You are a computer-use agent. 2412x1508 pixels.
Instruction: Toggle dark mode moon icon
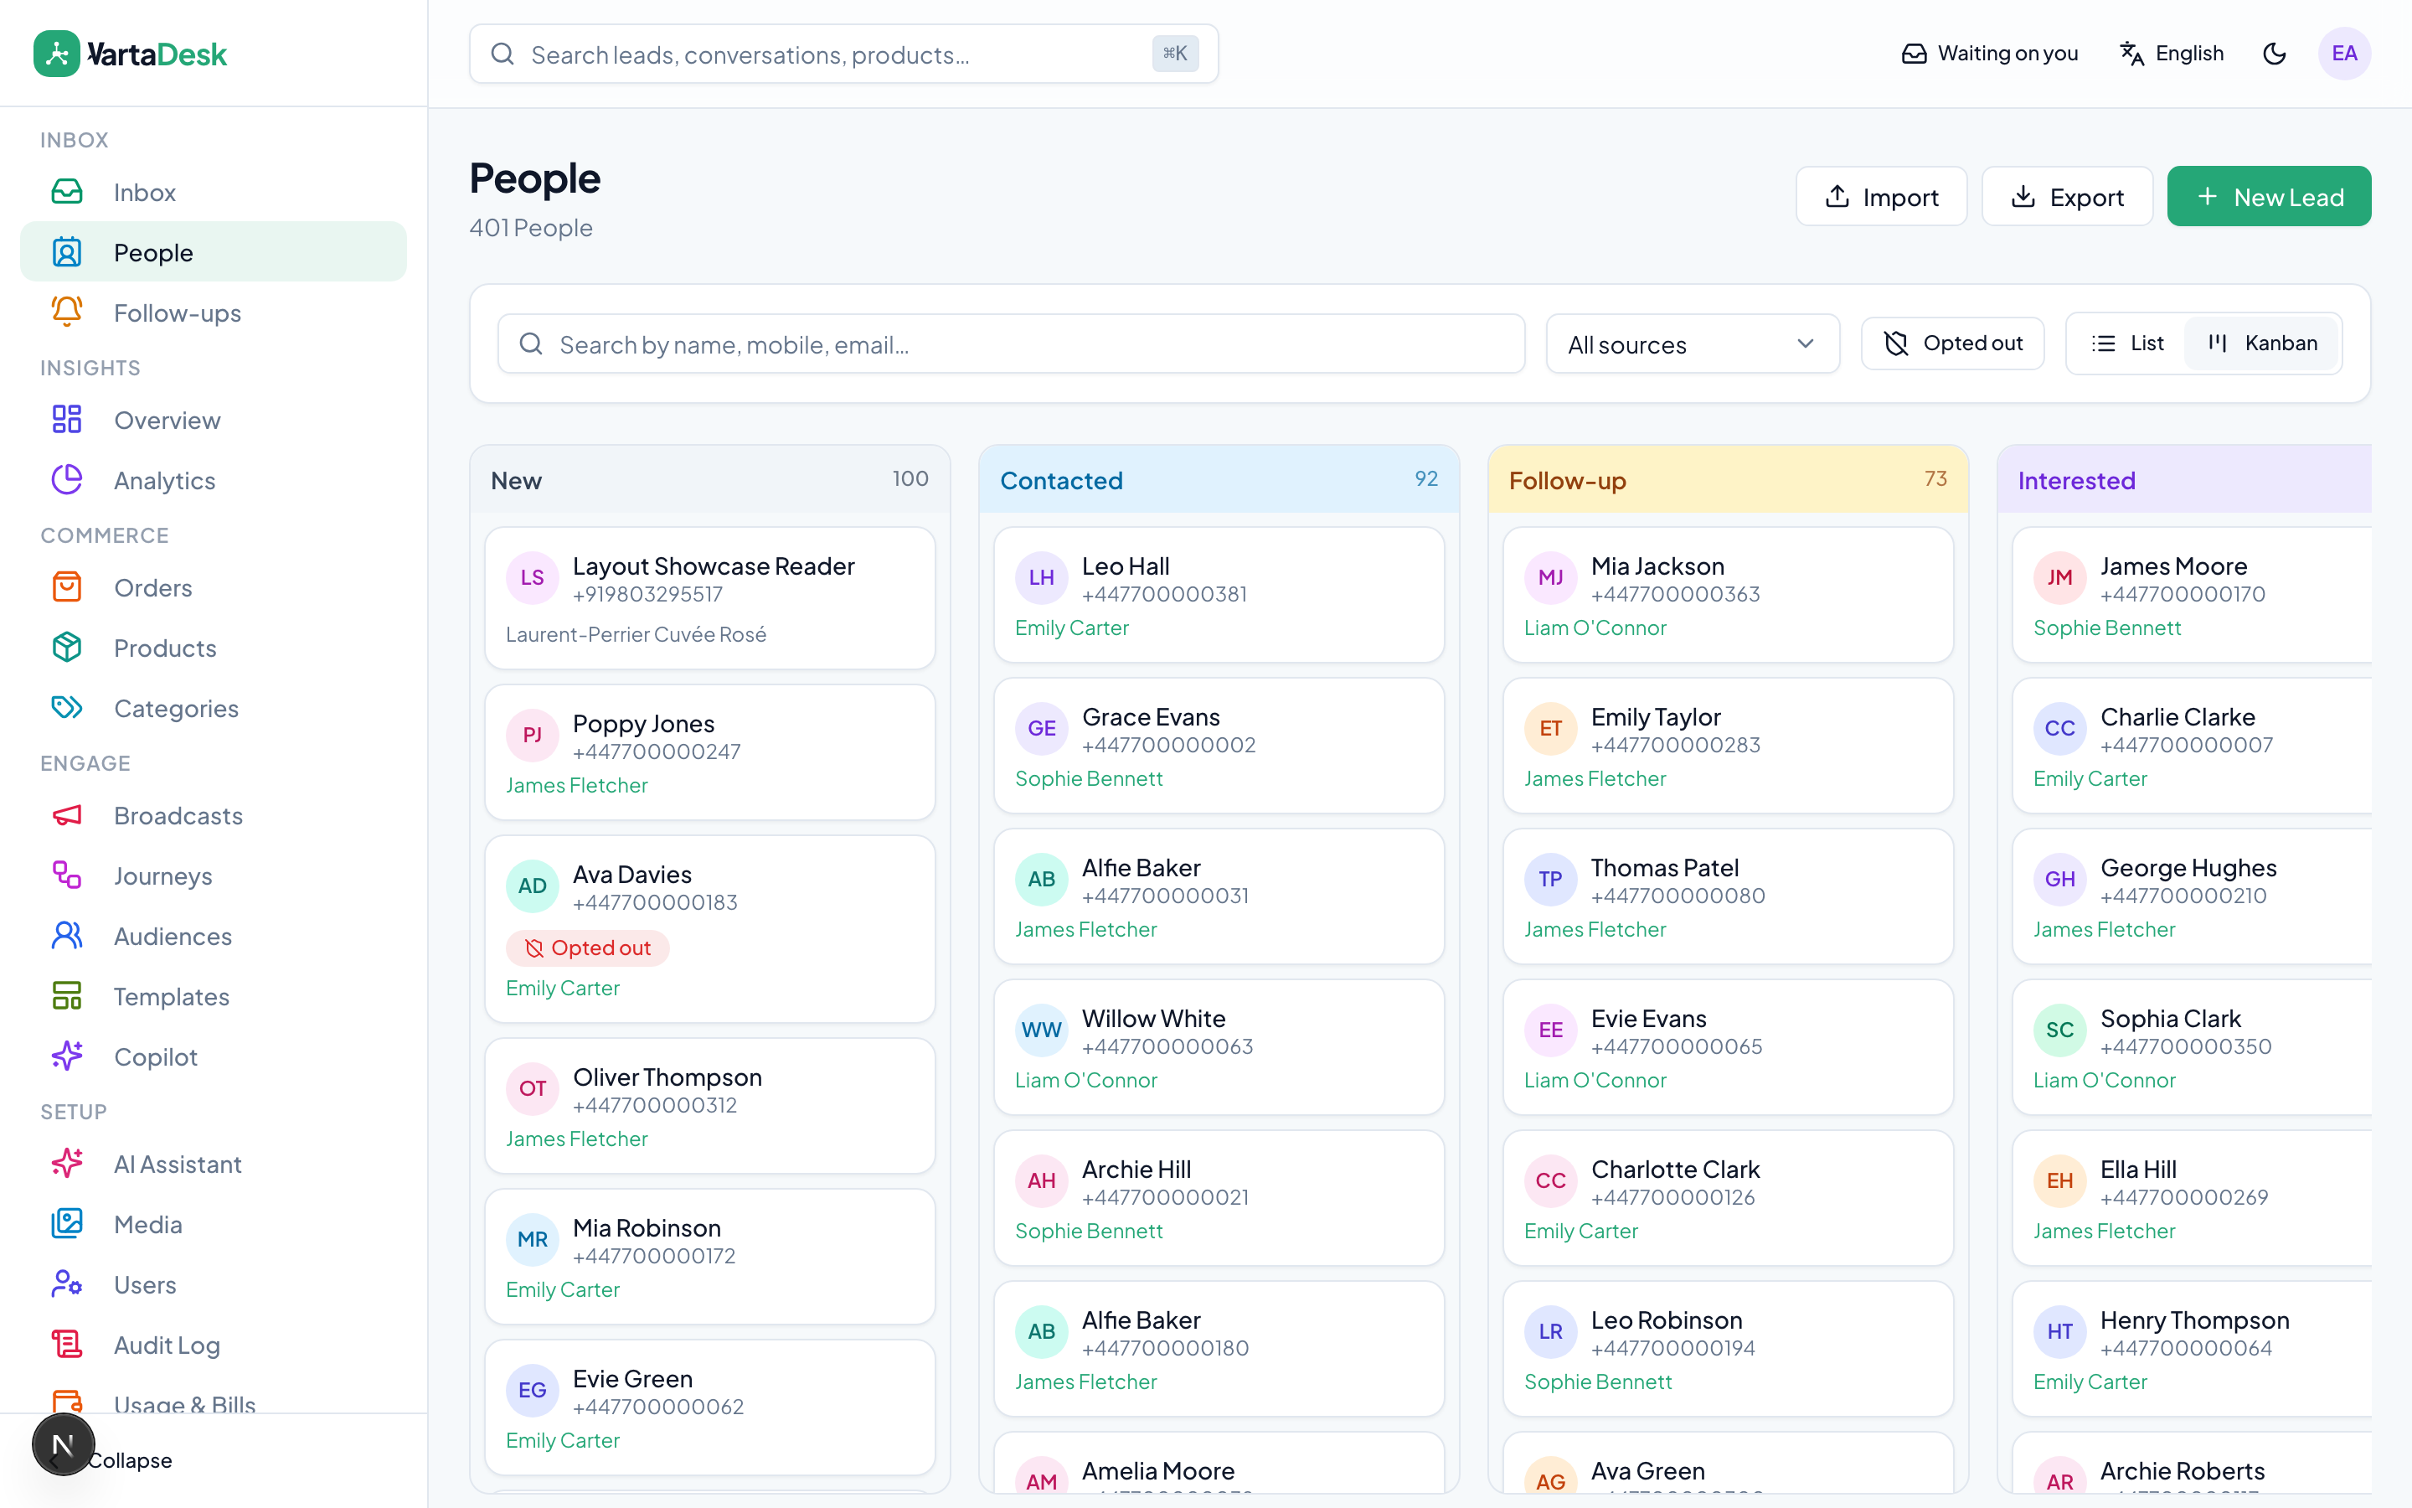[x=2274, y=54]
